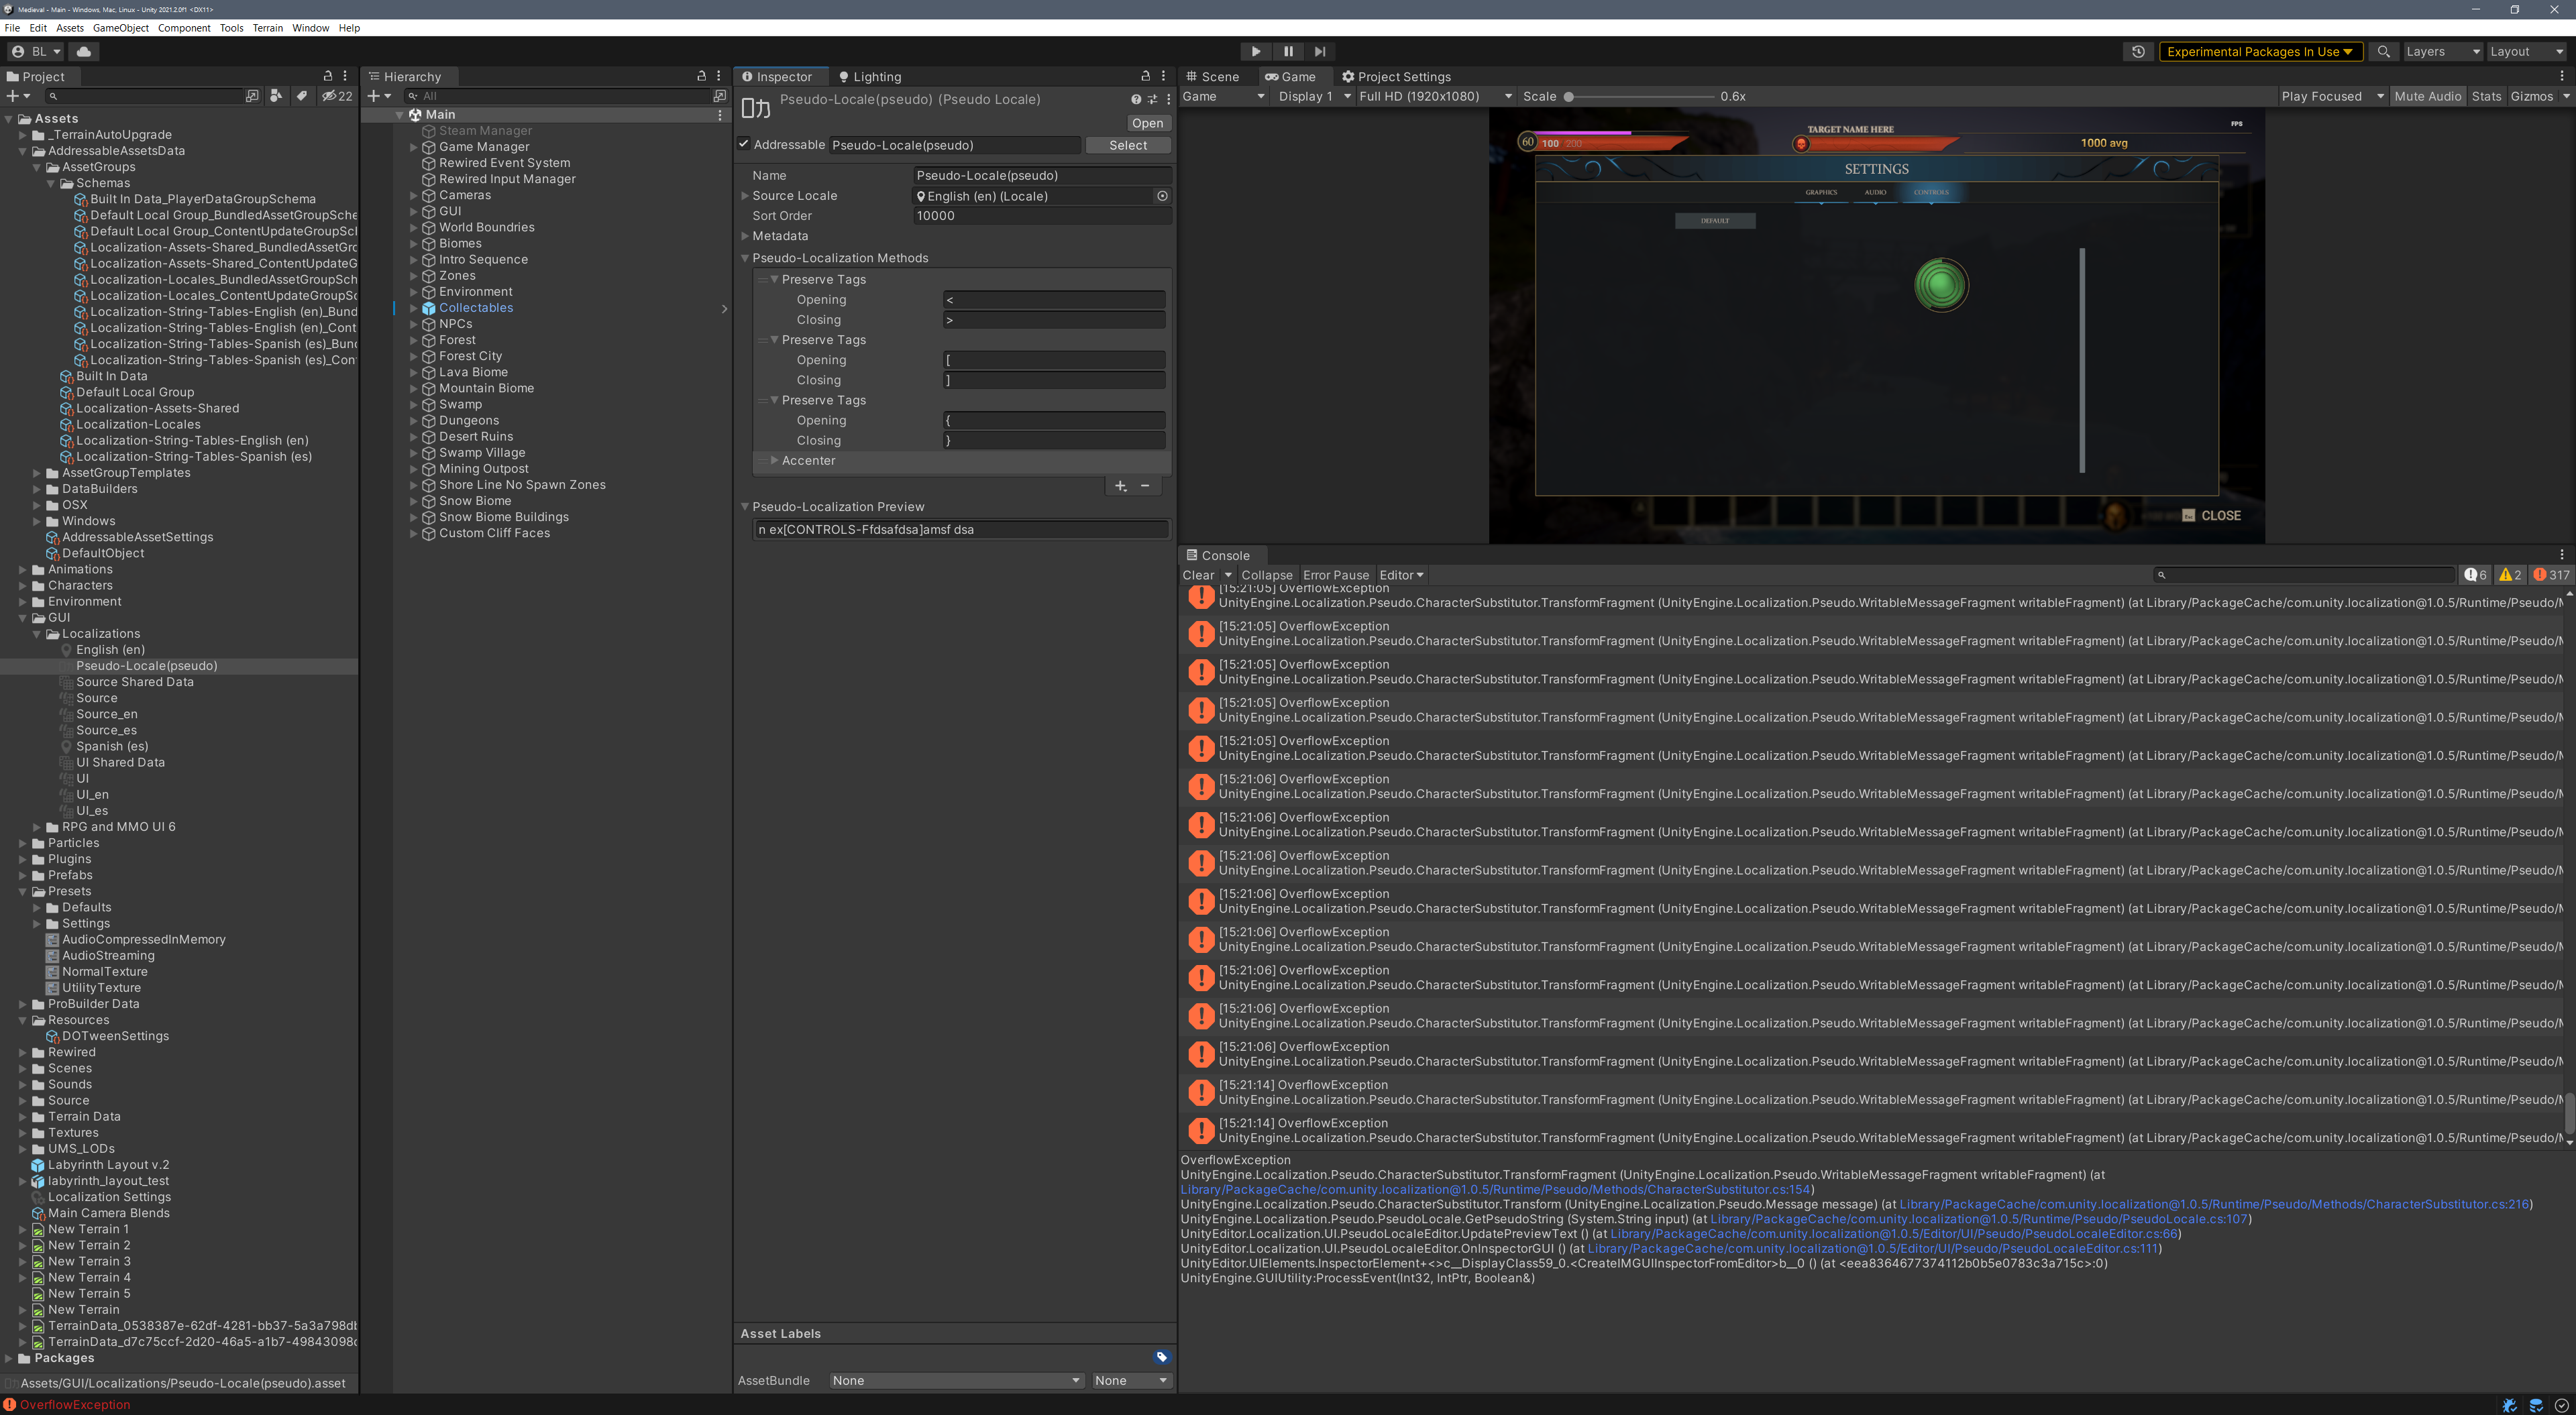Click the Source Locale object picker circle
The height and width of the screenshot is (1415, 2576).
(x=1162, y=196)
